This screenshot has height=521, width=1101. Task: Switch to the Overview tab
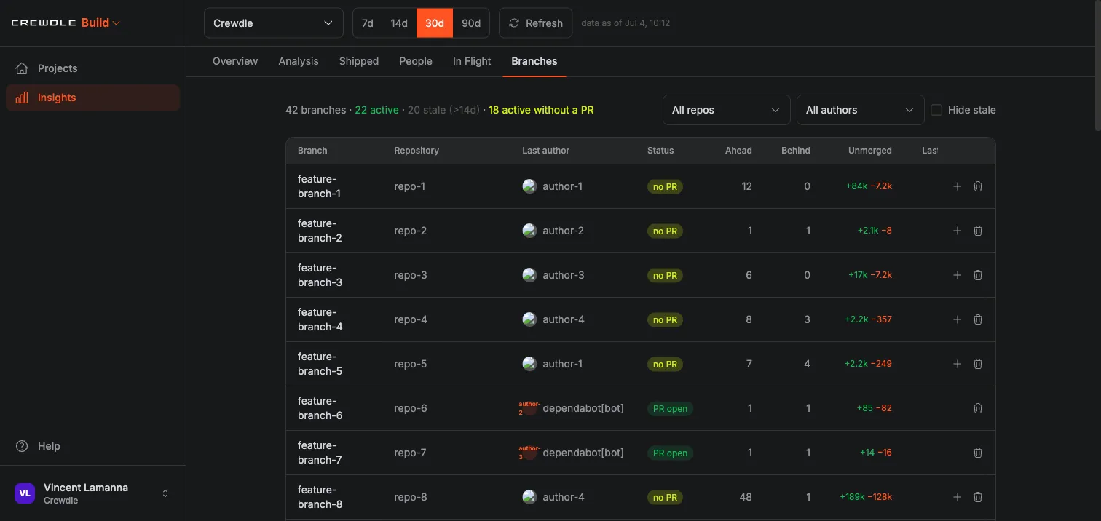pos(235,61)
